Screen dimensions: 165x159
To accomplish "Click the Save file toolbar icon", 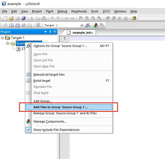I will [x=17, y=18].
